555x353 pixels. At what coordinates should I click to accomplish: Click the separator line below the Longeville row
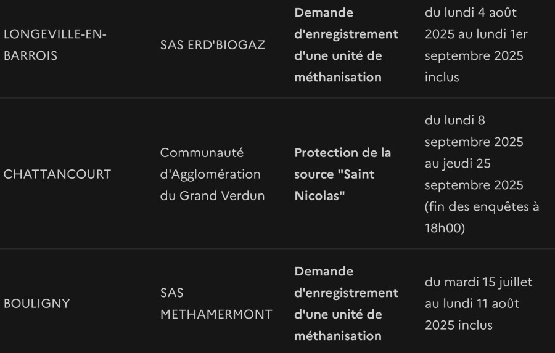pyautogui.click(x=277, y=97)
